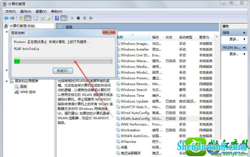Image resolution: width=250 pixels, height=157 pixels.
Task: Click the Back arrow toolbar icon
Action: click(6, 18)
